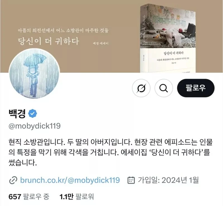Image resolution: width=223 pixels, height=206 pixels.
Task: View the 657 팔로우 중 following list
Action: point(29,197)
